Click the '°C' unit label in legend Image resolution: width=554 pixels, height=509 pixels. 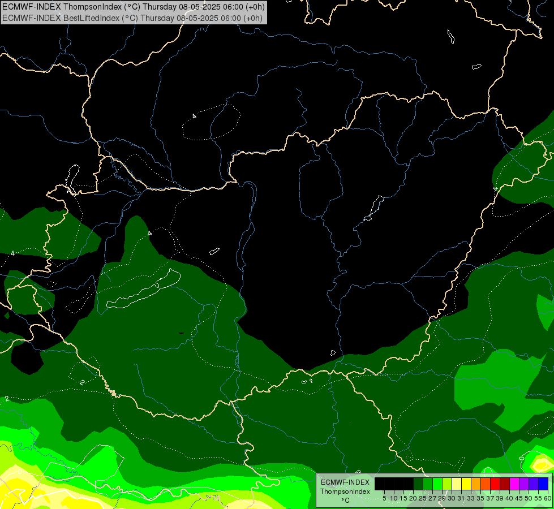click(346, 501)
